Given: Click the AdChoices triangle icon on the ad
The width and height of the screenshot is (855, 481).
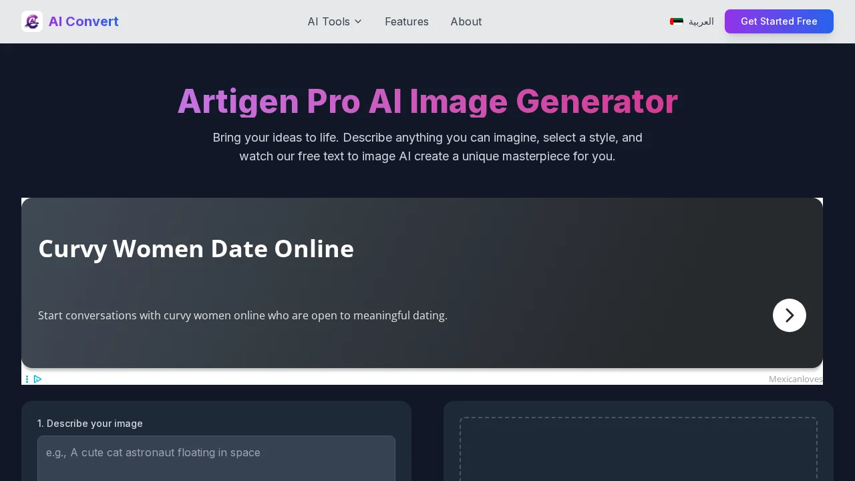Looking at the screenshot, I should coord(38,379).
